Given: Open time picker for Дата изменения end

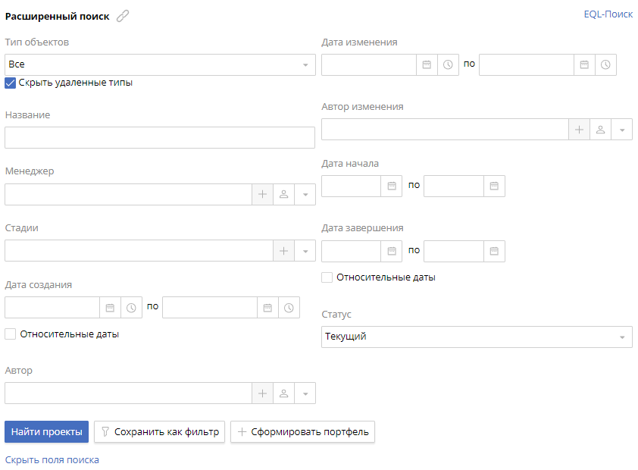Looking at the screenshot, I should 605,65.
